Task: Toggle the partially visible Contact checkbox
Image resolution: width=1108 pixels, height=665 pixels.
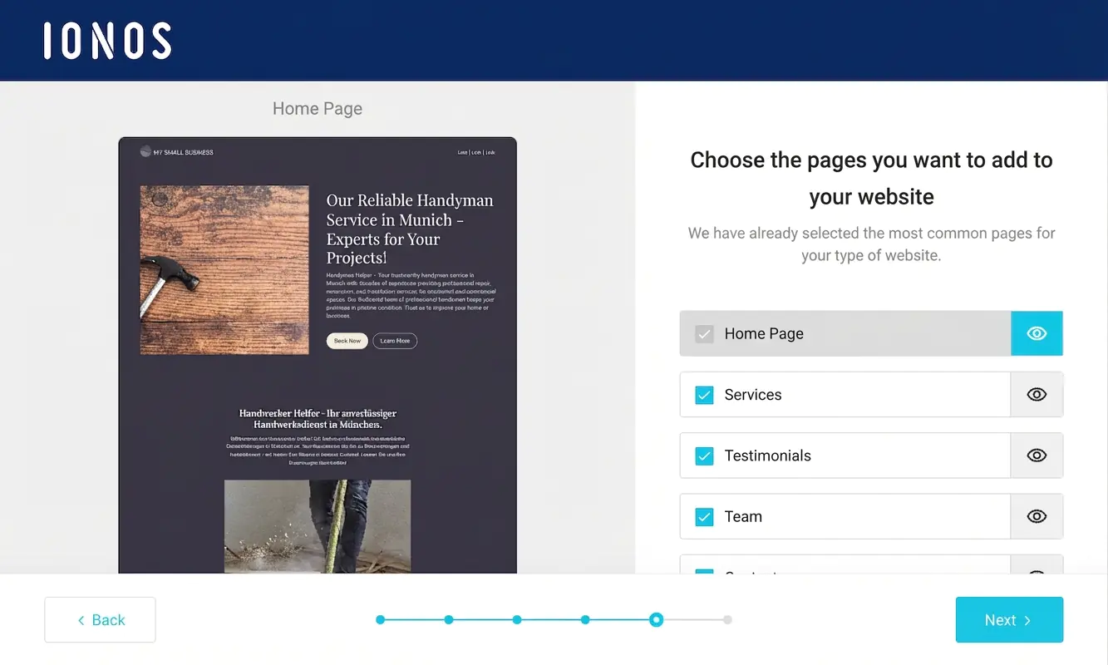Action: coord(703,574)
